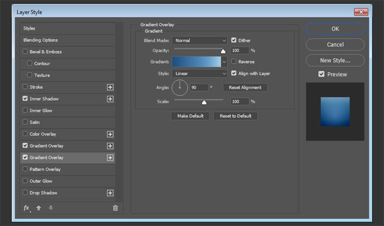The width and height of the screenshot is (384, 226).
Task: Click the fx effects menu icon
Action: click(27, 208)
